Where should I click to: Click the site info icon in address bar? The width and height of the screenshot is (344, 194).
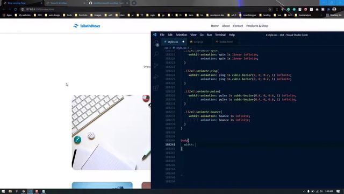coord(23,10)
